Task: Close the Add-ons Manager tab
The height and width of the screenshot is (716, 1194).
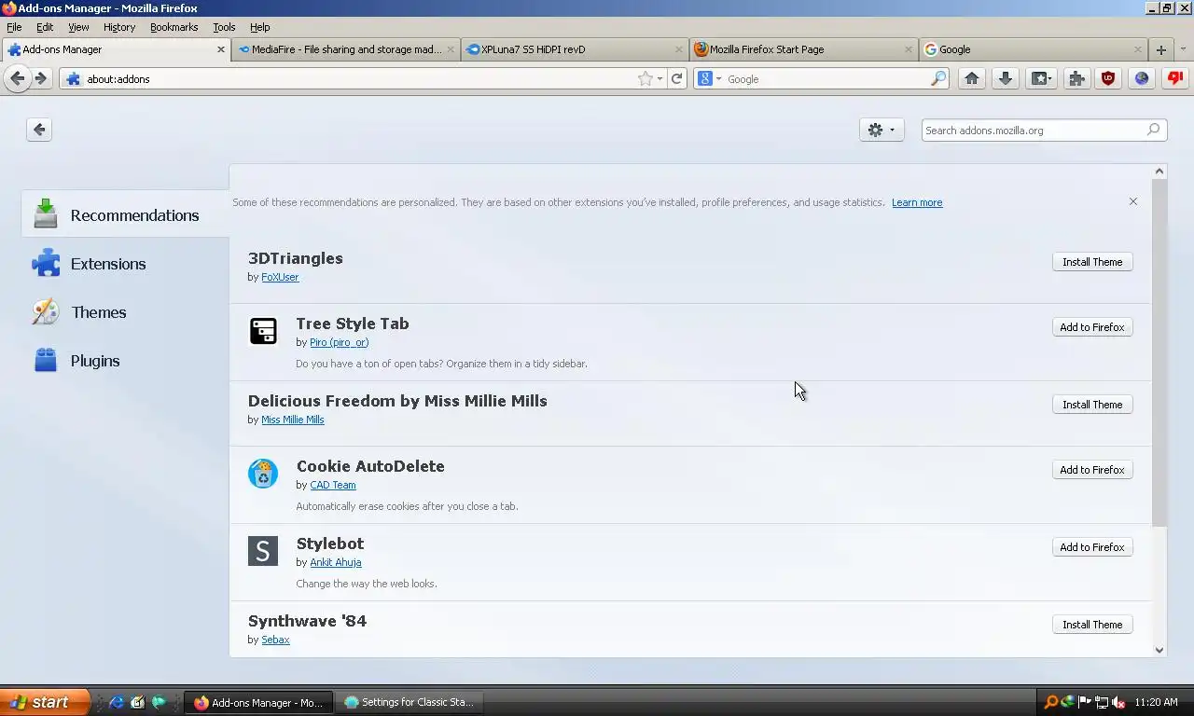Action: [x=221, y=49]
